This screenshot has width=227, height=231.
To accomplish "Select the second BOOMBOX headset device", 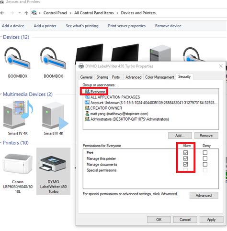I will point(53,62).
